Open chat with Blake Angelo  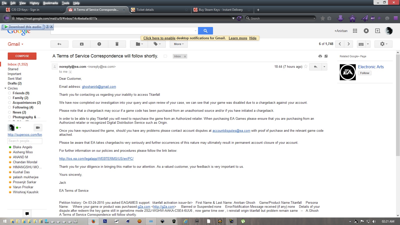22,147
